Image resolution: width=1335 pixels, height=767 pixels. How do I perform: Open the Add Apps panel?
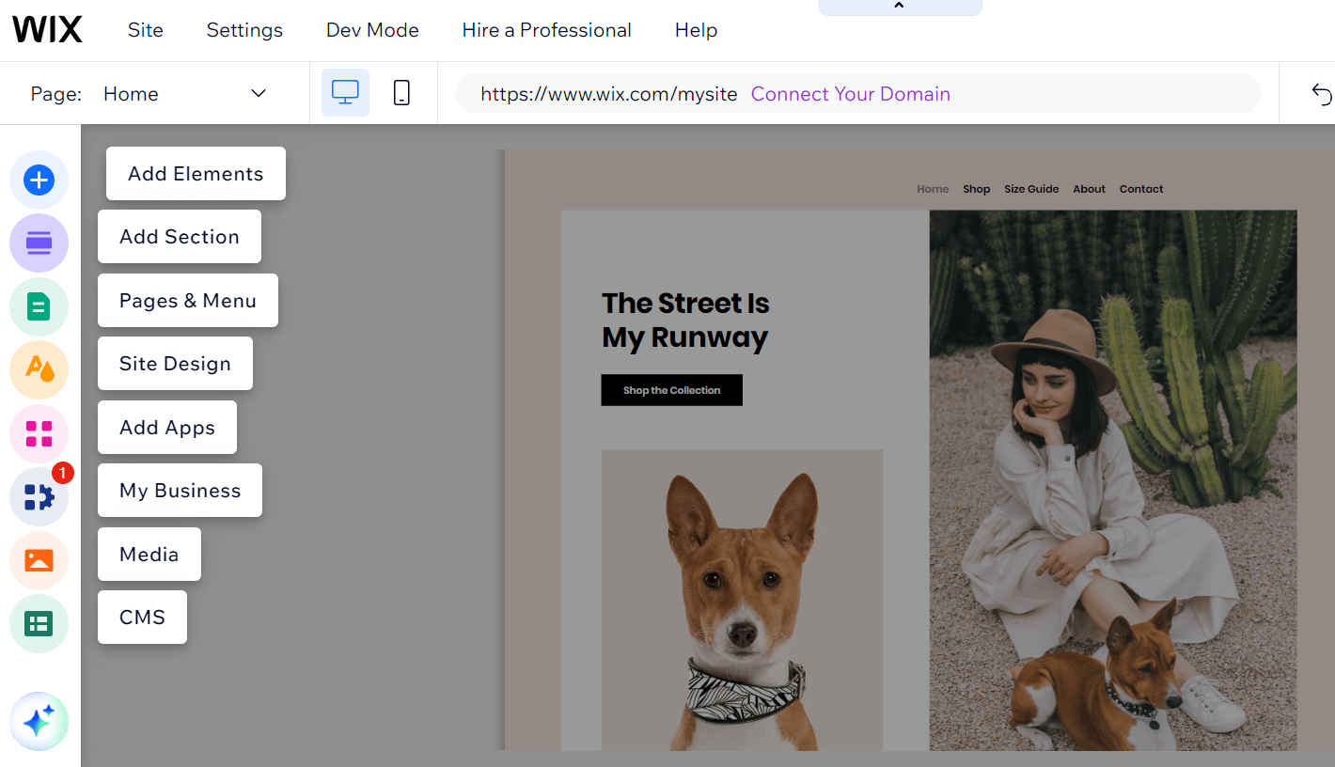pos(166,427)
